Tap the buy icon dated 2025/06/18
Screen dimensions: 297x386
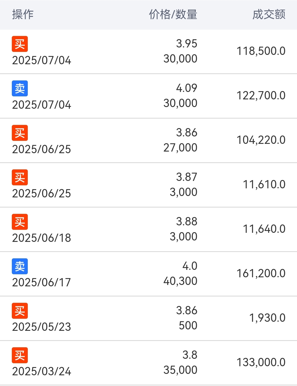pyautogui.click(x=20, y=222)
